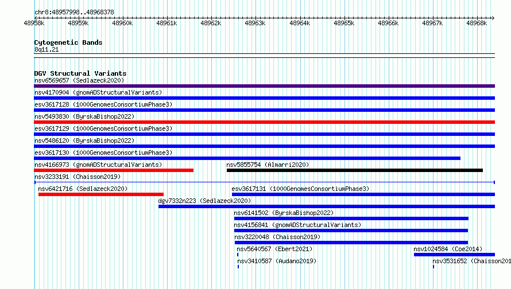Click the DGV Structural Variants track title
This screenshot has height=289, width=511.
point(80,73)
